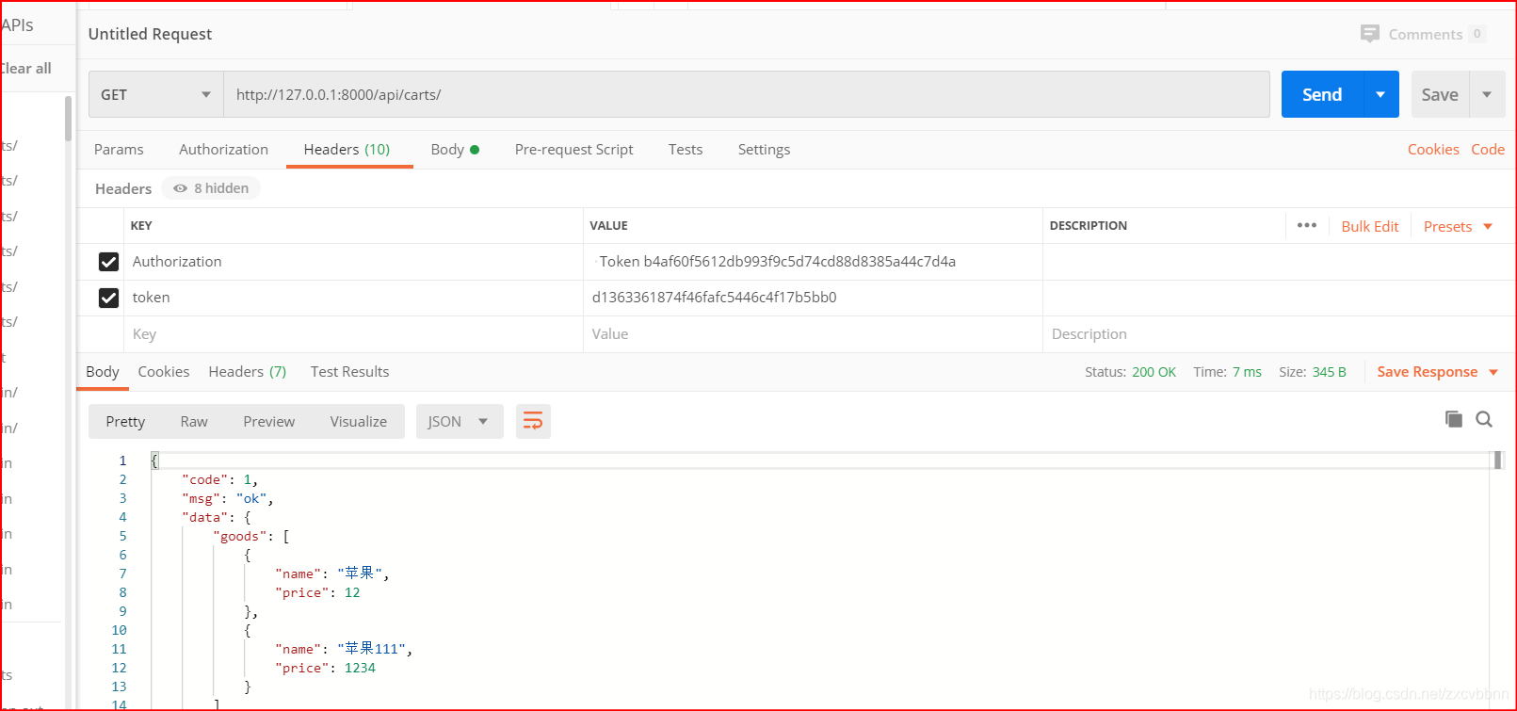This screenshot has height=711, width=1517.
Task: Select the response Body tab
Action: pos(103,371)
